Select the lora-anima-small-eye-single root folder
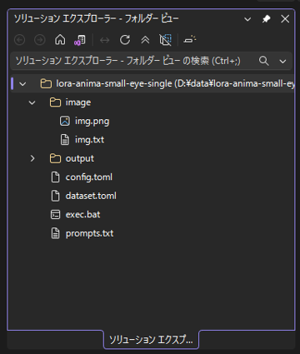Image resolution: width=300 pixels, height=354 pixels. pos(152,83)
